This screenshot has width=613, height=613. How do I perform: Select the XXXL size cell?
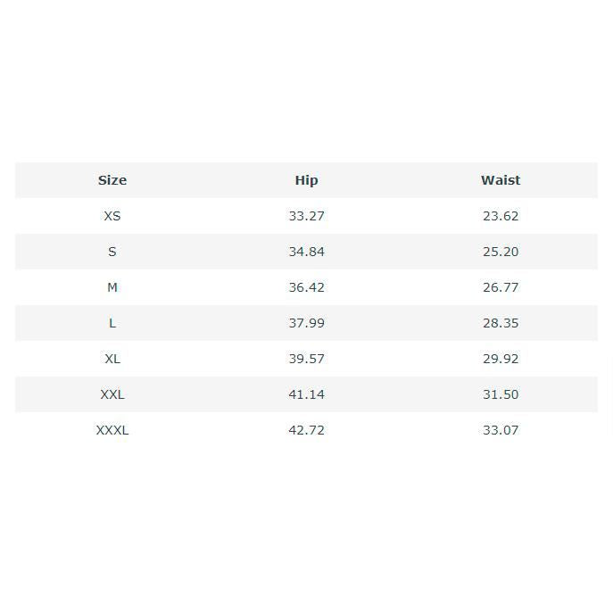tap(112, 430)
